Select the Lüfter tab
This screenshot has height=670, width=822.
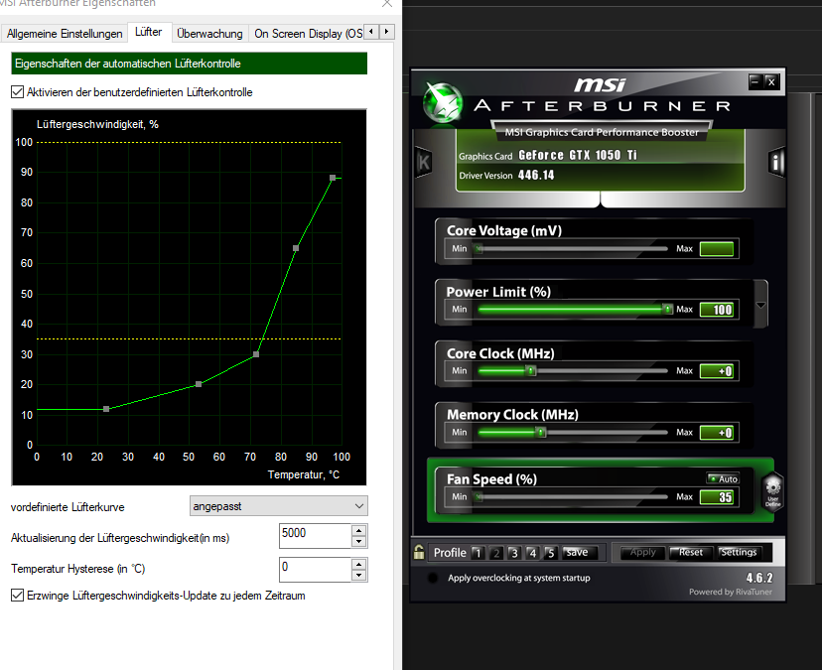(x=148, y=32)
